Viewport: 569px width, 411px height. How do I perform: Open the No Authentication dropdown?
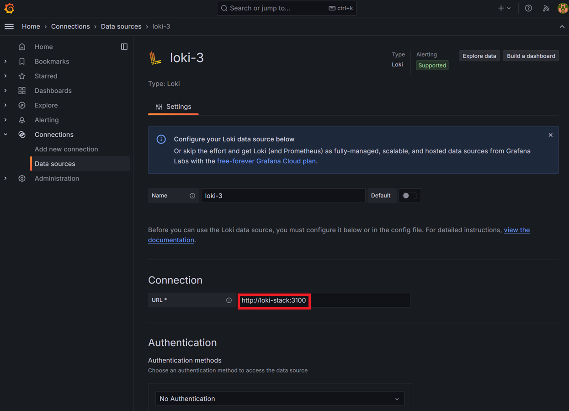coord(280,399)
